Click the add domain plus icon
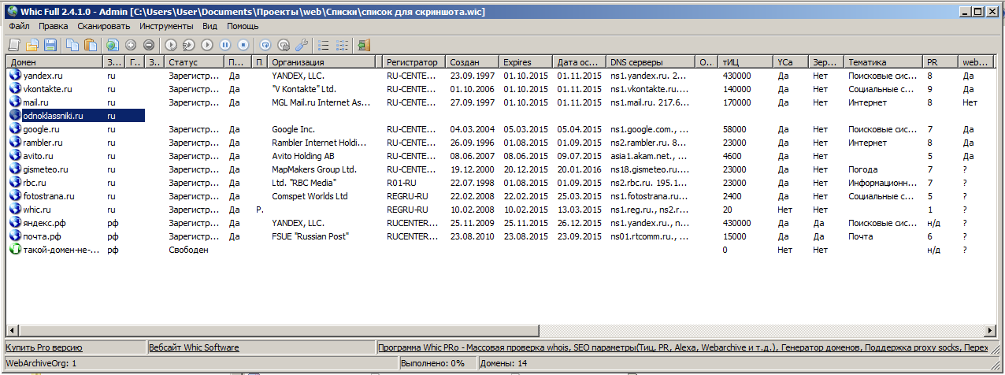This screenshot has width=1005, height=375. click(x=131, y=45)
